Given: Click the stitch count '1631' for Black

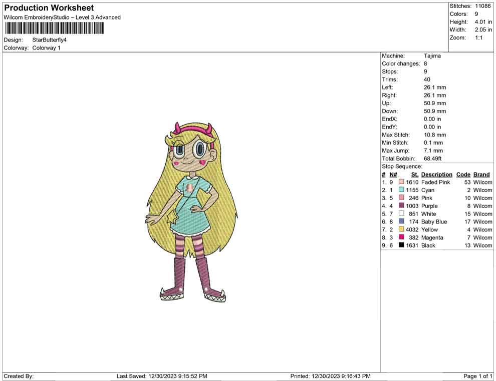Looking at the screenshot, I should [412, 245].
